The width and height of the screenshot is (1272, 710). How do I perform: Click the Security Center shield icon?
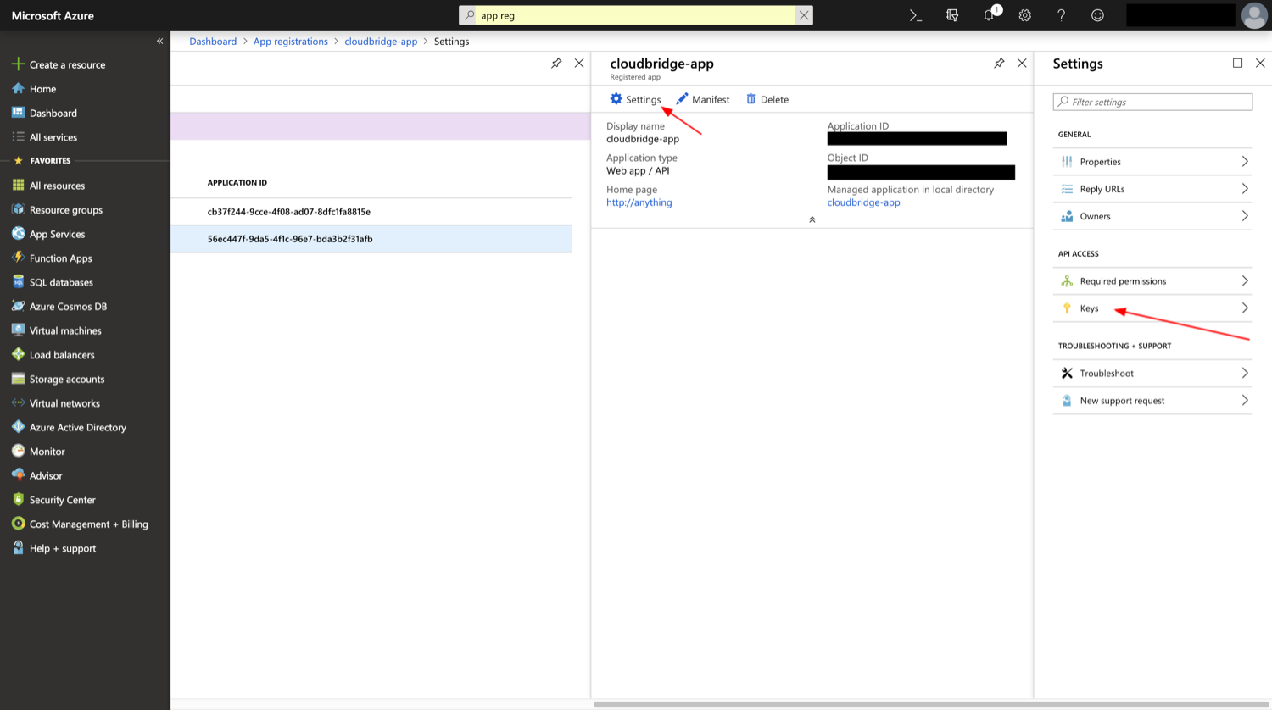pyautogui.click(x=18, y=499)
